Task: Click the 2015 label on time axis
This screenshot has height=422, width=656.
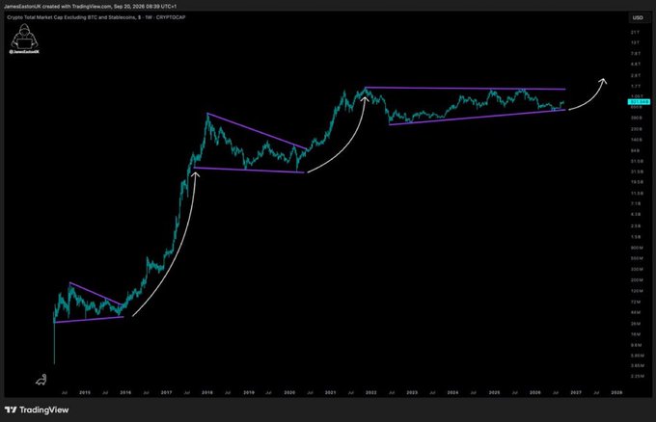Action: tap(85, 393)
